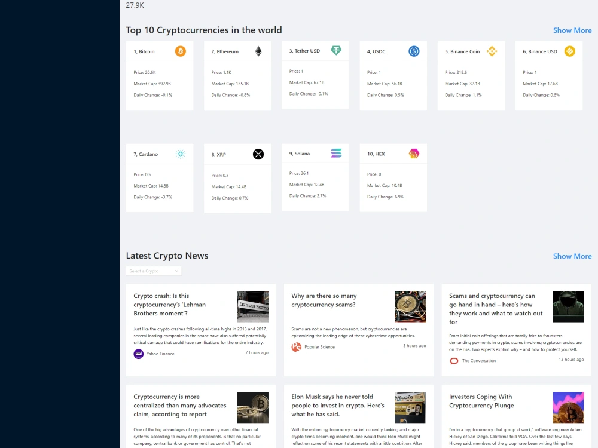Click The Conversation source icon
598x448 pixels.
[454, 361]
